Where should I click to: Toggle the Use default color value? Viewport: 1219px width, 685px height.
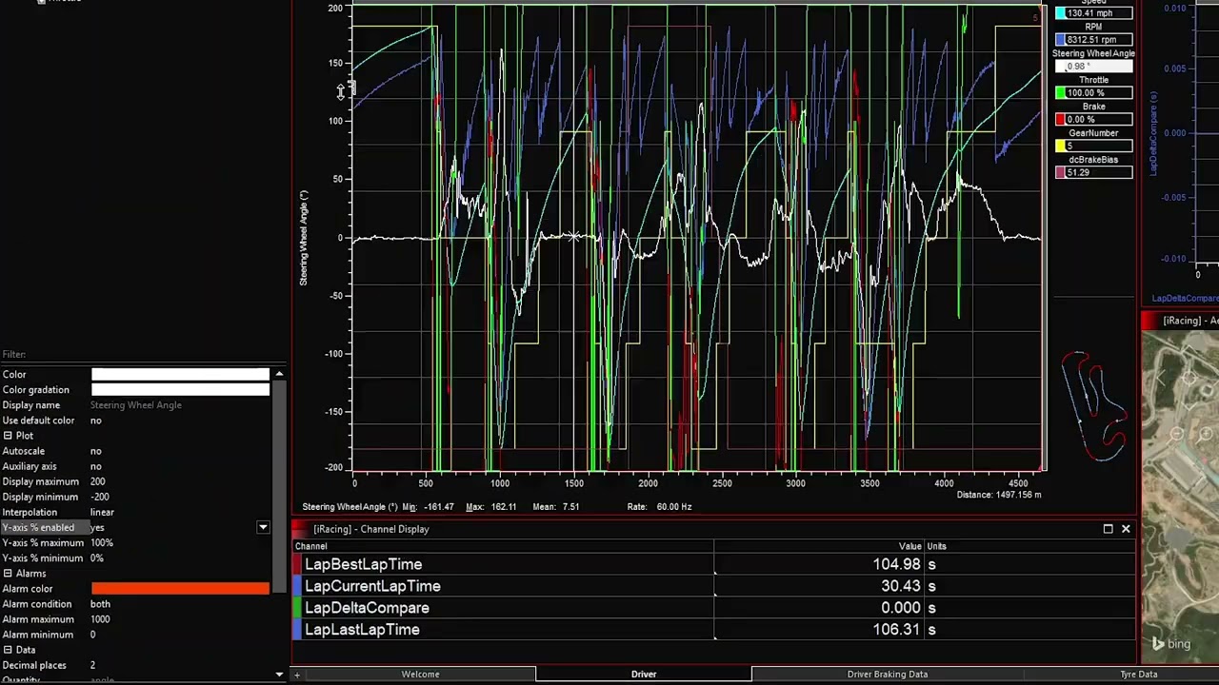click(x=95, y=421)
